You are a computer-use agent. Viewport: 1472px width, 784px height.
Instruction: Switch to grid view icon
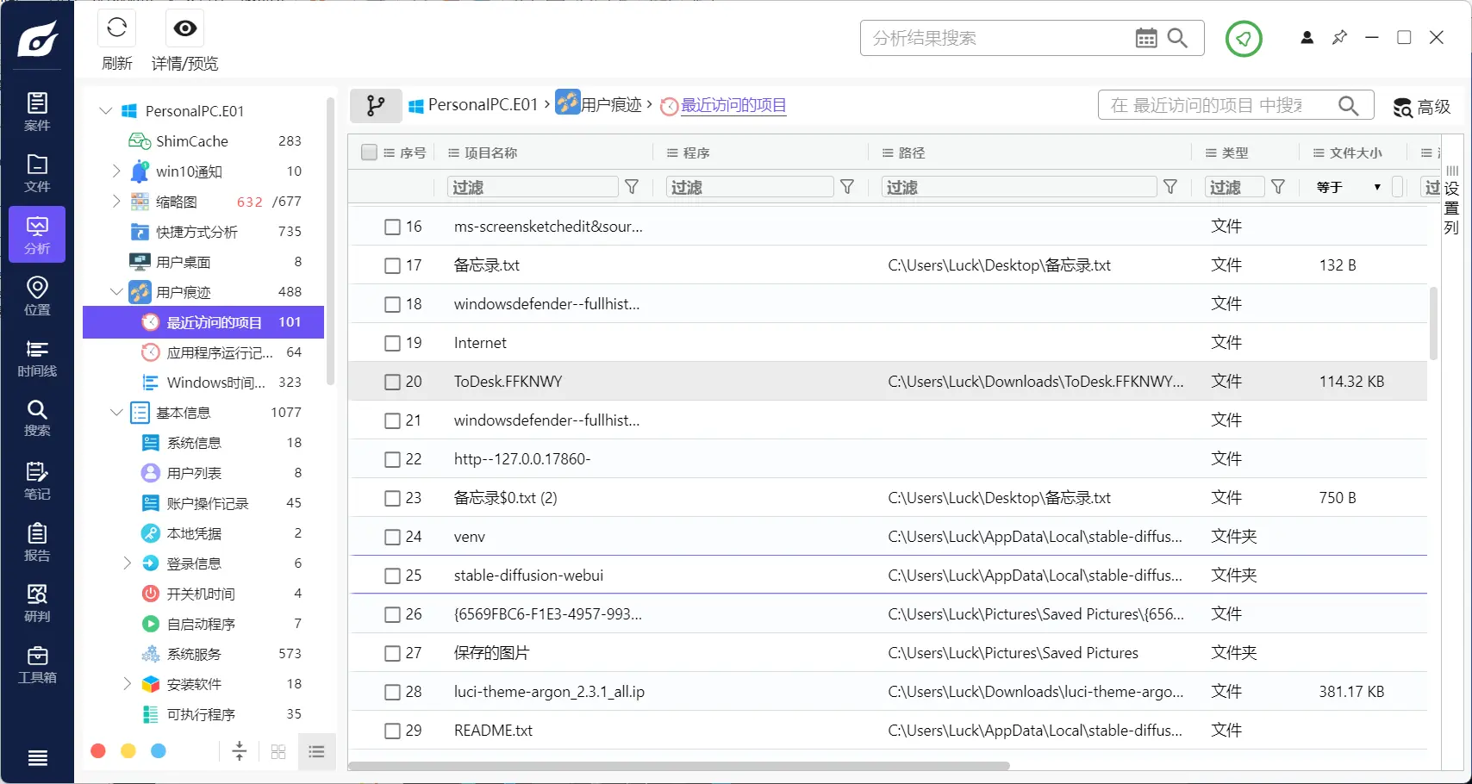pyautogui.click(x=278, y=751)
